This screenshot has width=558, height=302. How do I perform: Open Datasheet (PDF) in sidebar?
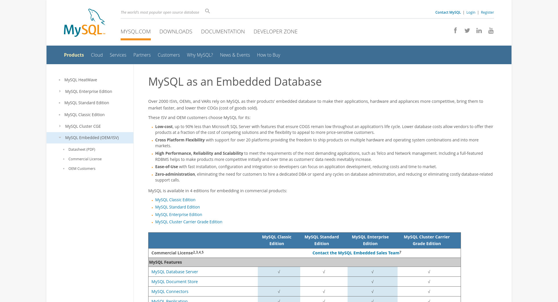pos(82,149)
